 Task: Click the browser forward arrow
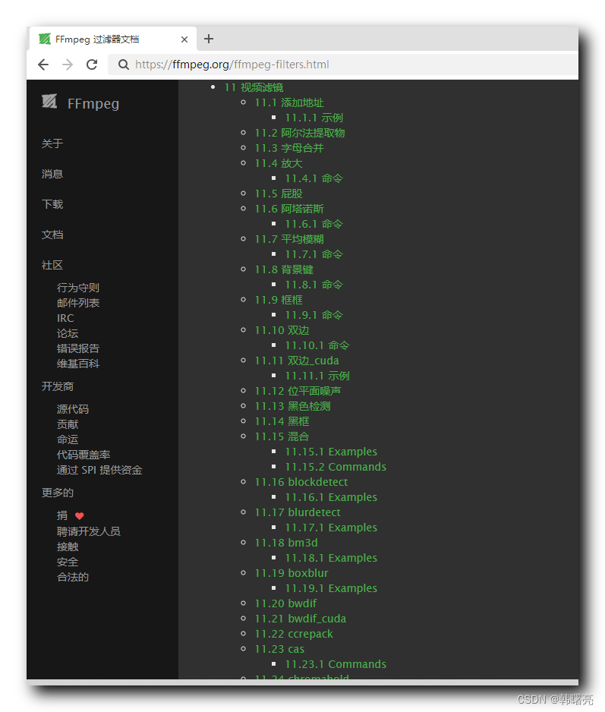point(68,65)
